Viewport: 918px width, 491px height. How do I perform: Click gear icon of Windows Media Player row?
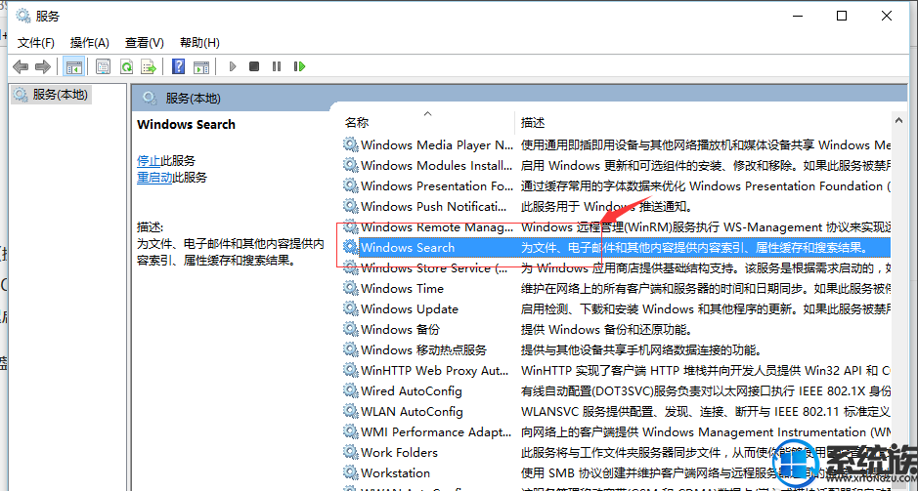[x=351, y=145]
